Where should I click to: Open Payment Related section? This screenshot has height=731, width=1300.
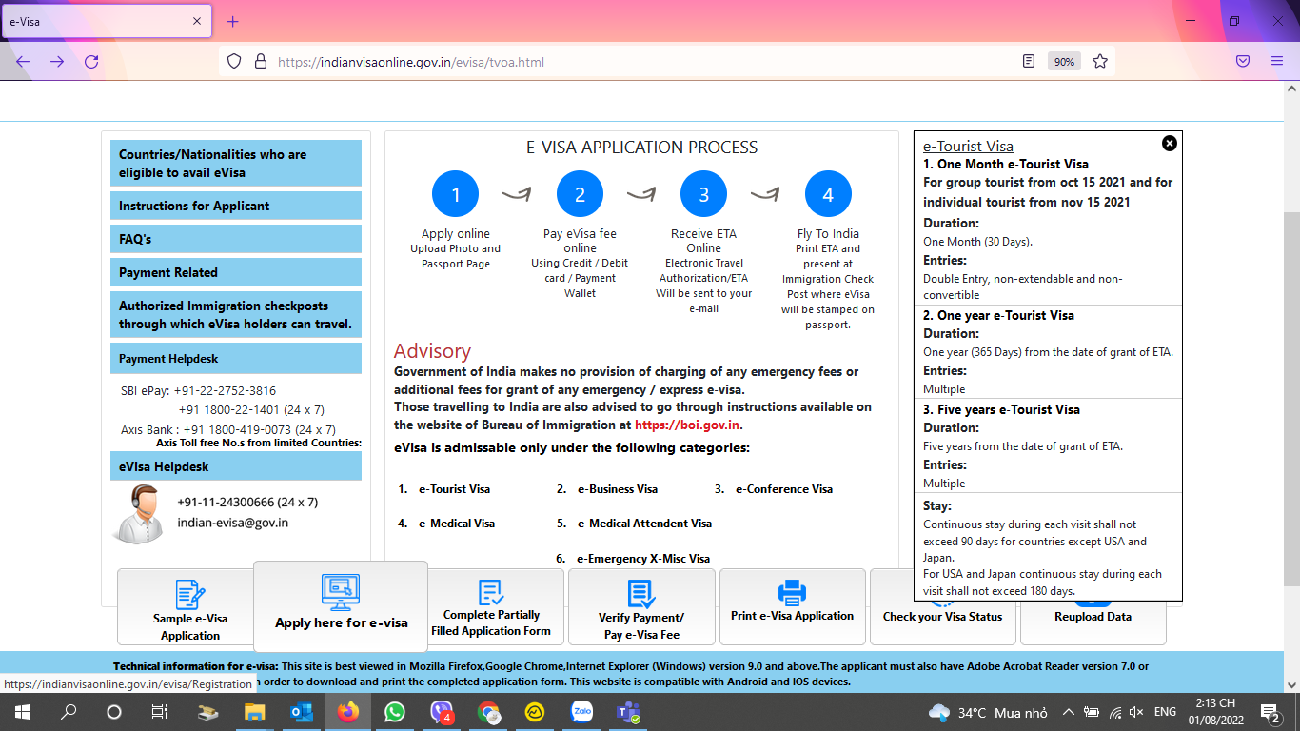236,272
